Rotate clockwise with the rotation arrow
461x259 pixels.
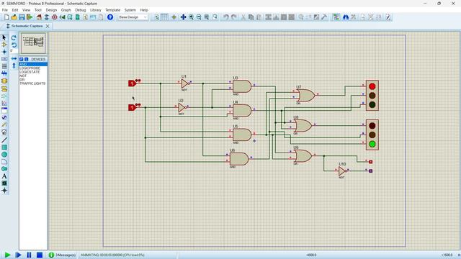click(x=14, y=38)
